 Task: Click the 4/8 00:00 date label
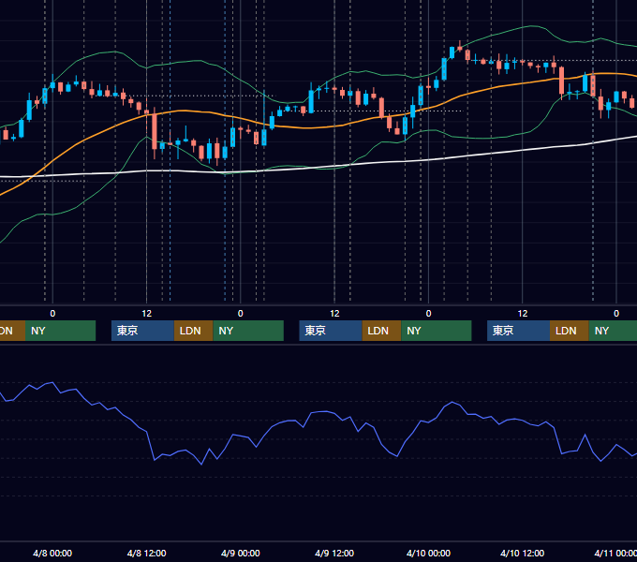coord(52,553)
